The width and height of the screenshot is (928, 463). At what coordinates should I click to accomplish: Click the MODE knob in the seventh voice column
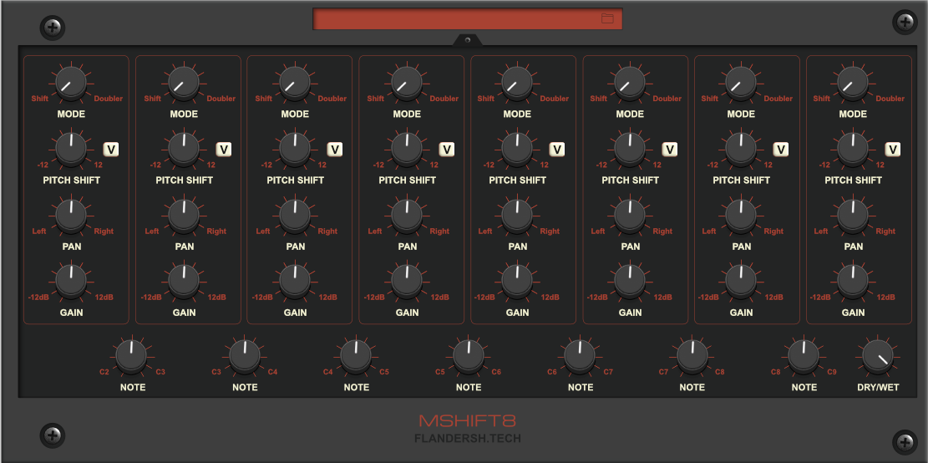pyautogui.click(x=741, y=83)
